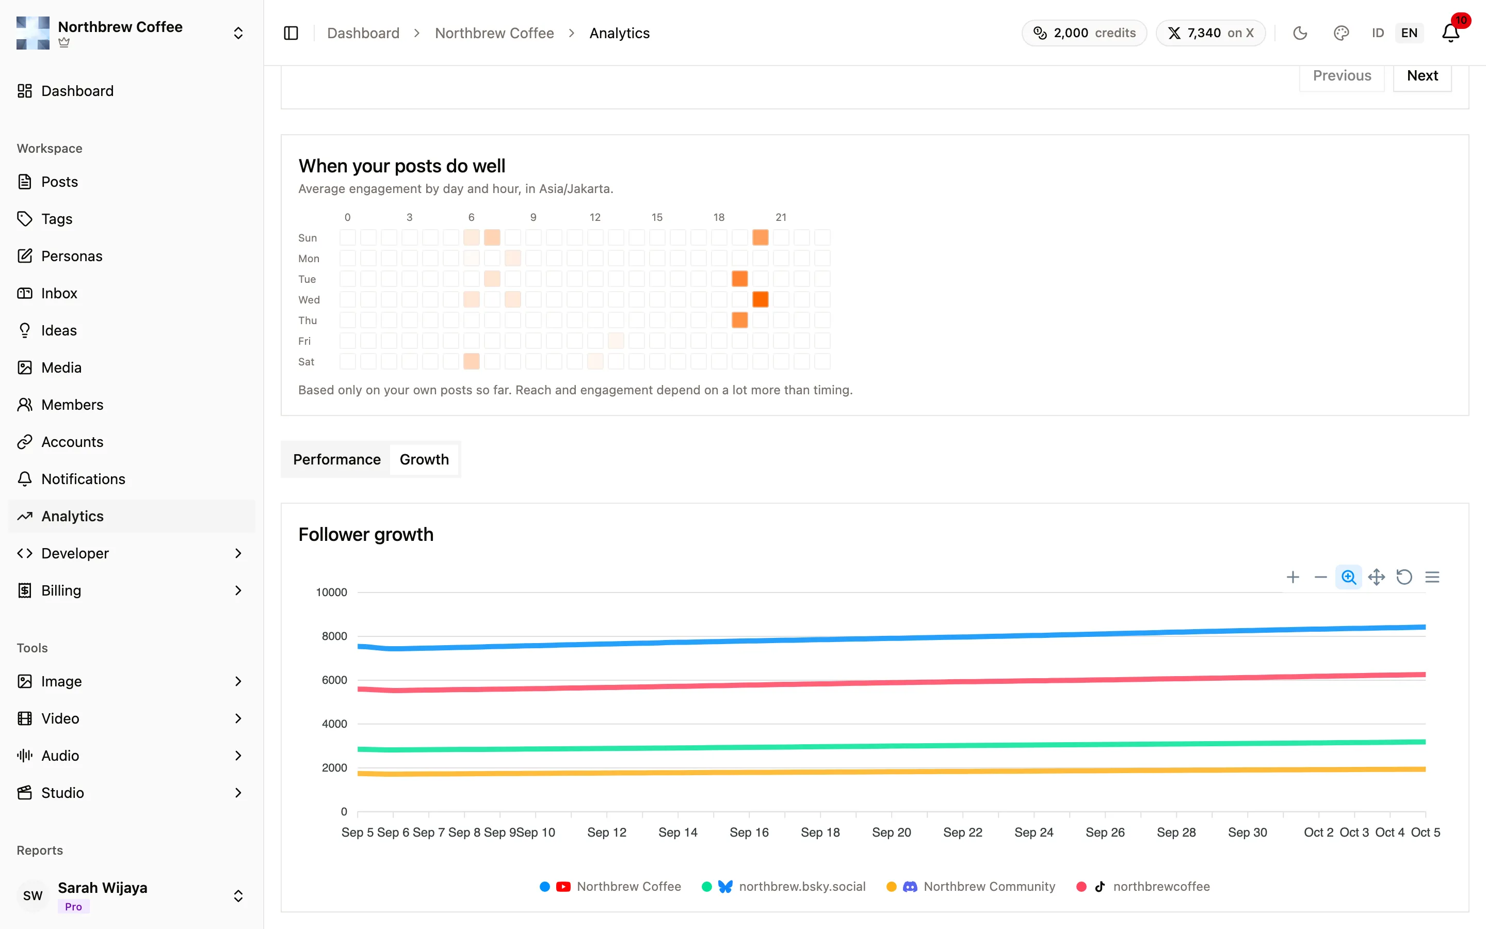Open the sidebar Dashboard item
Image resolution: width=1486 pixels, height=929 pixels.
[132, 91]
